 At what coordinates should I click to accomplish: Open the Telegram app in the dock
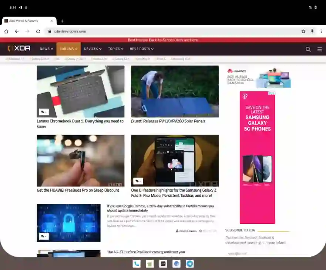tap(190, 264)
